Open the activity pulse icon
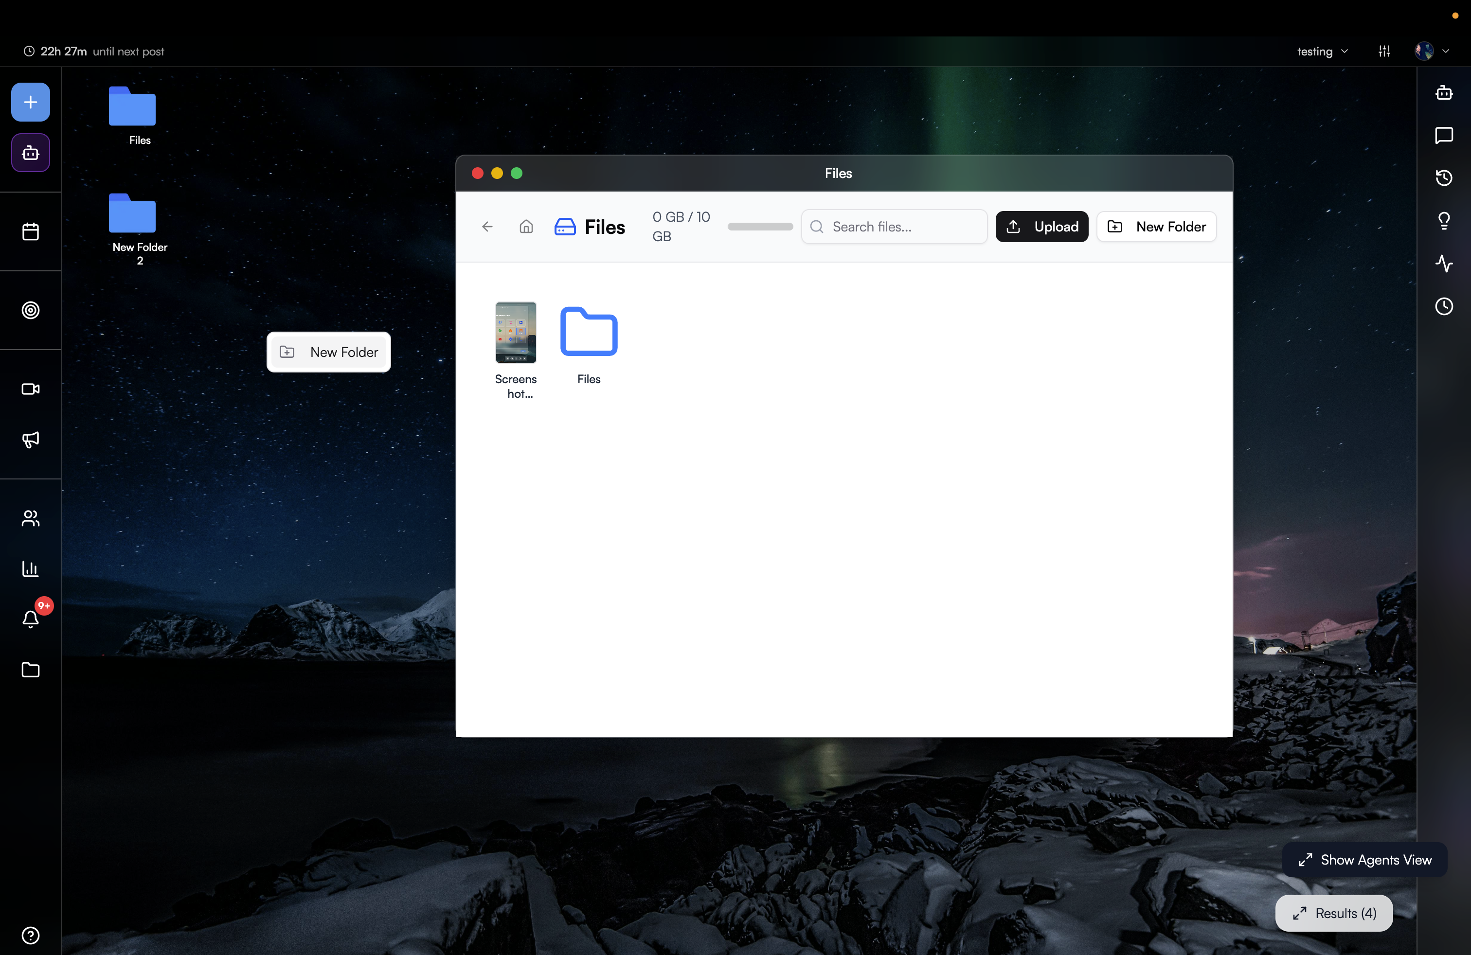The height and width of the screenshot is (955, 1471). 1443,264
